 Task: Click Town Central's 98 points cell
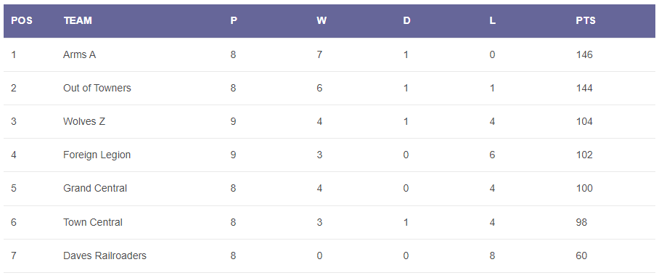coord(581,222)
